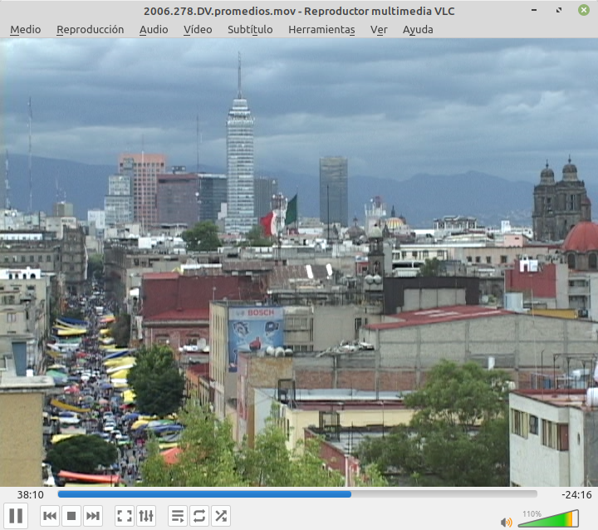Open the Ayuda menu
The width and height of the screenshot is (598, 530).
tap(418, 29)
